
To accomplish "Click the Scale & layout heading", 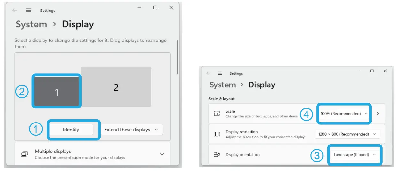I will coord(221,99).
